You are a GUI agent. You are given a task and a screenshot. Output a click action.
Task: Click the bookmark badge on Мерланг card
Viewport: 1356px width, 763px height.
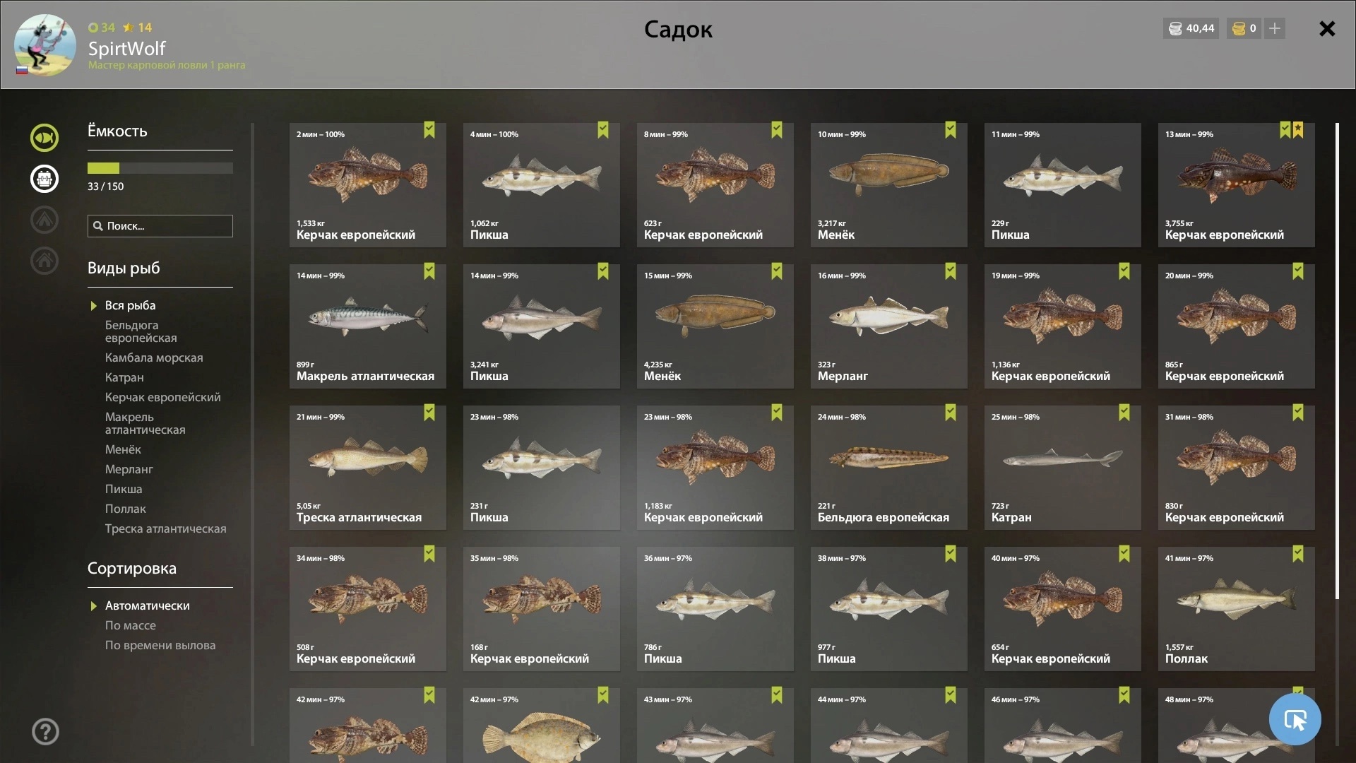pos(951,271)
